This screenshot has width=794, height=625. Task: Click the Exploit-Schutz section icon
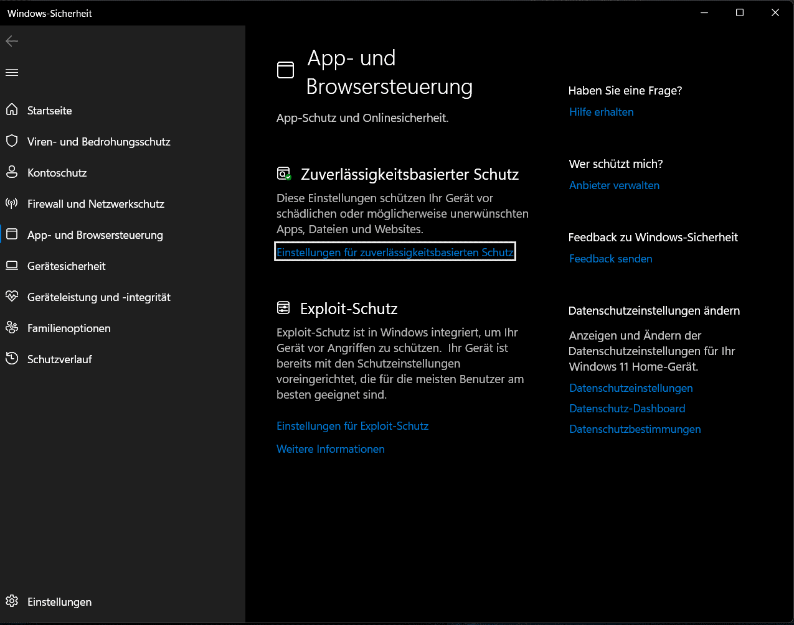(x=283, y=308)
